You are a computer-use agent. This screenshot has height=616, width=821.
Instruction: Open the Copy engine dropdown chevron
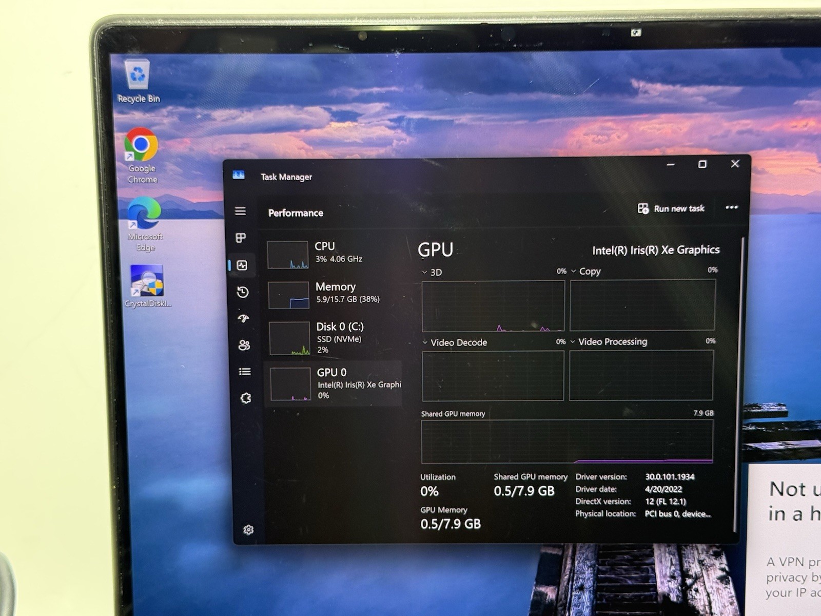tap(574, 271)
